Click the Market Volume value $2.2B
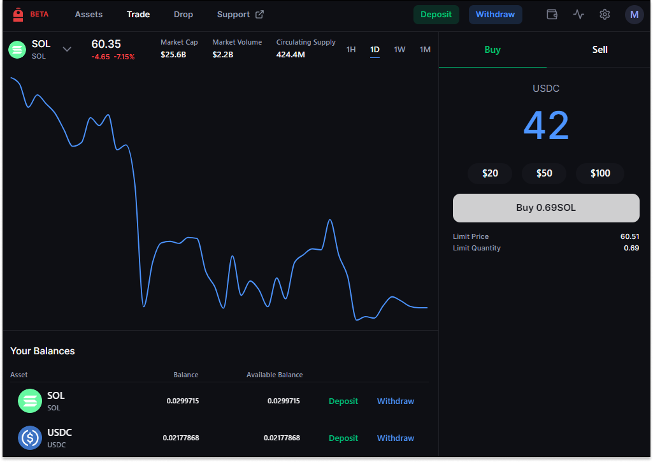Viewport: 653px width, 462px height. coord(223,55)
